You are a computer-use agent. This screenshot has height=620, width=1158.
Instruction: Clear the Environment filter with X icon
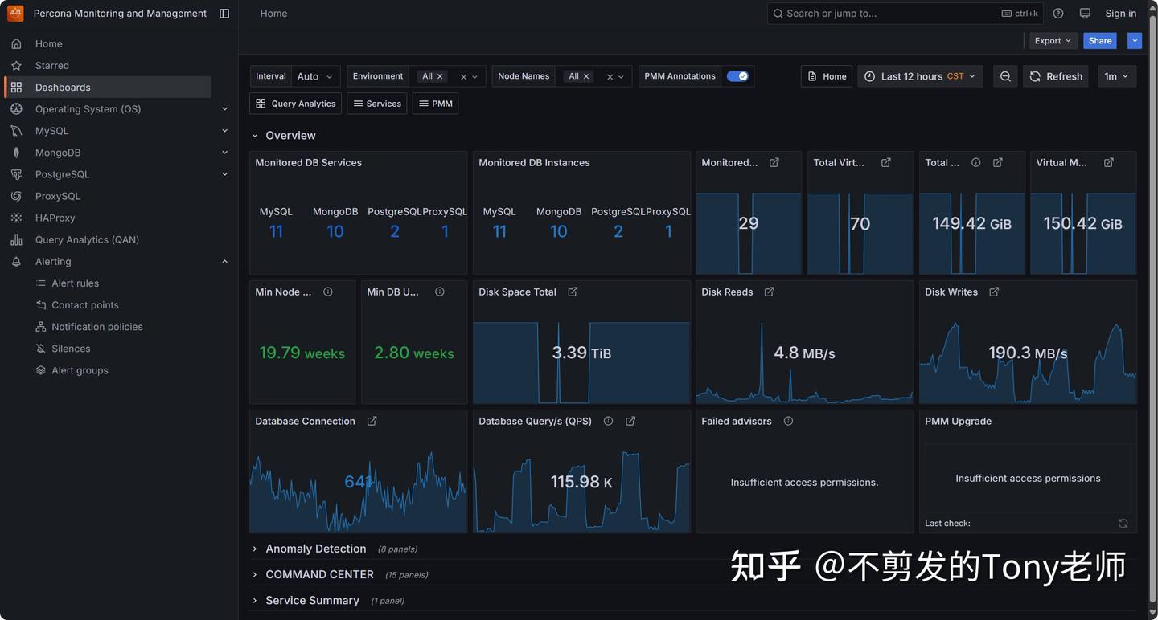pos(463,77)
